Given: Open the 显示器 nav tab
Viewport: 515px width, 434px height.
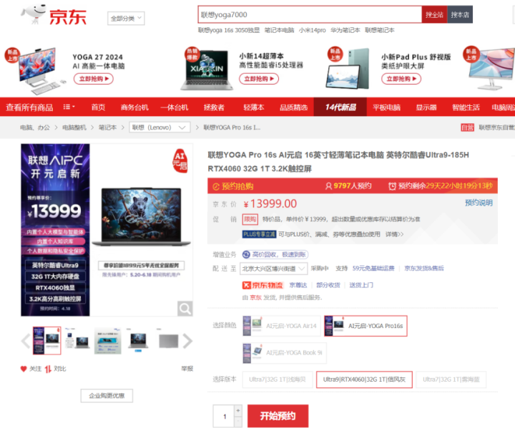Looking at the screenshot, I should pyautogui.click(x=426, y=107).
